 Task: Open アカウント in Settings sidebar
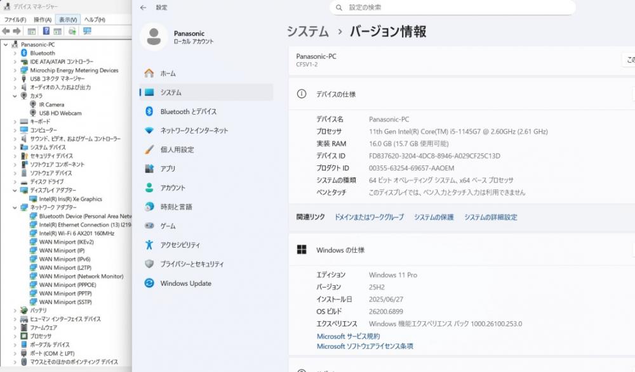206,188
